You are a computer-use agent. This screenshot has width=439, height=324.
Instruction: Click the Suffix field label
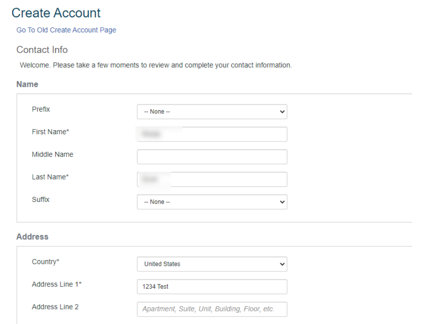tap(41, 200)
